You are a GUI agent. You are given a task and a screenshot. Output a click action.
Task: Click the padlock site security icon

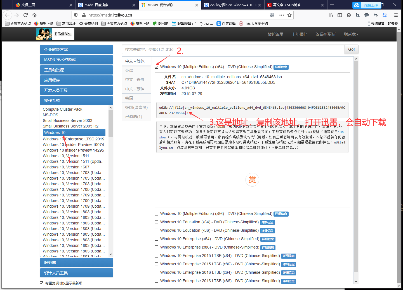[83, 15]
